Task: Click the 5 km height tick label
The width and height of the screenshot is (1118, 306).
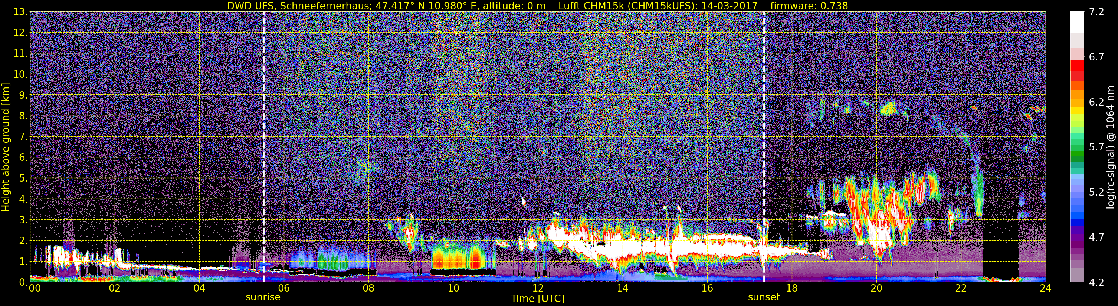Action: coord(23,179)
